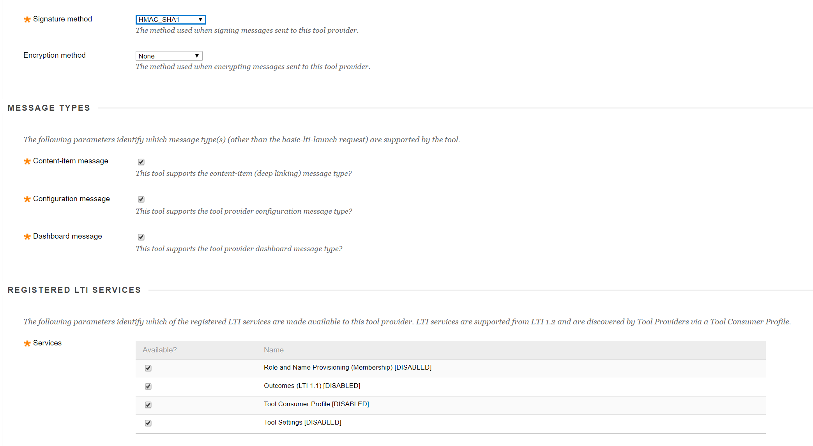Open the Signature method HMAC_SHA1 dropdown
Viewport: 813px width, 446px height.
(x=171, y=19)
